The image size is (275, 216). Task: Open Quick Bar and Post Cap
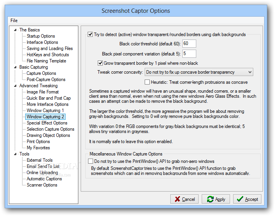(48, 98)
